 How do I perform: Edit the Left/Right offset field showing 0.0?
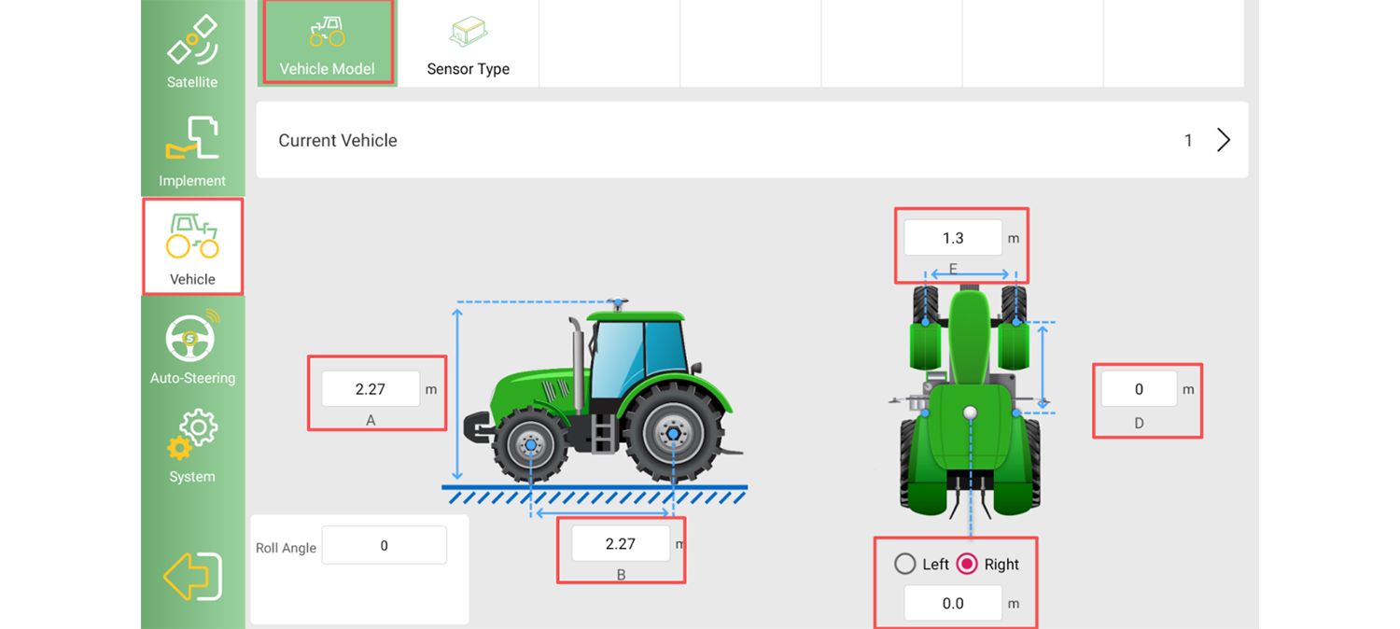tap(953, 604)
